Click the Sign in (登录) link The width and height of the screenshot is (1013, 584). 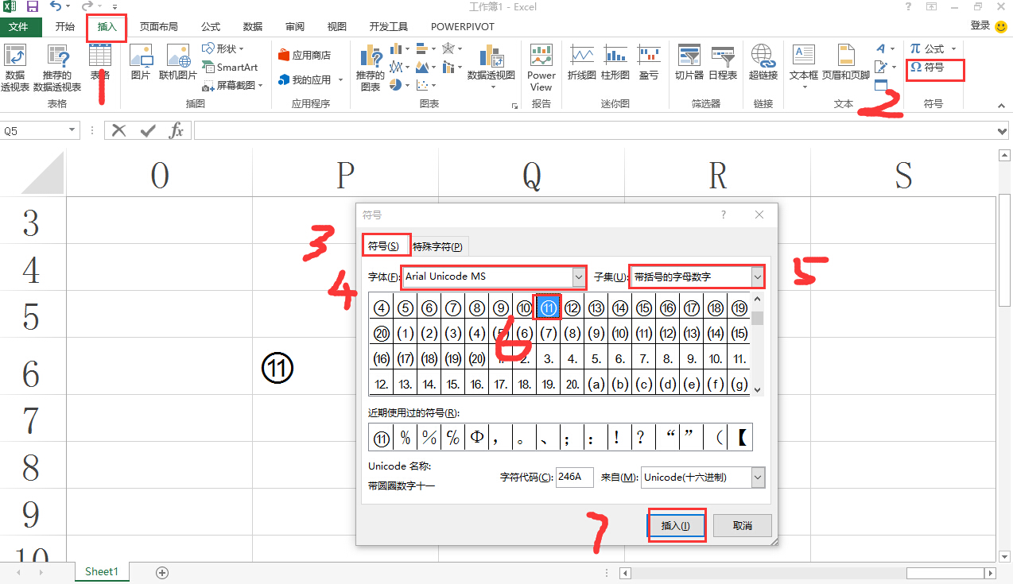click(980, 26)
